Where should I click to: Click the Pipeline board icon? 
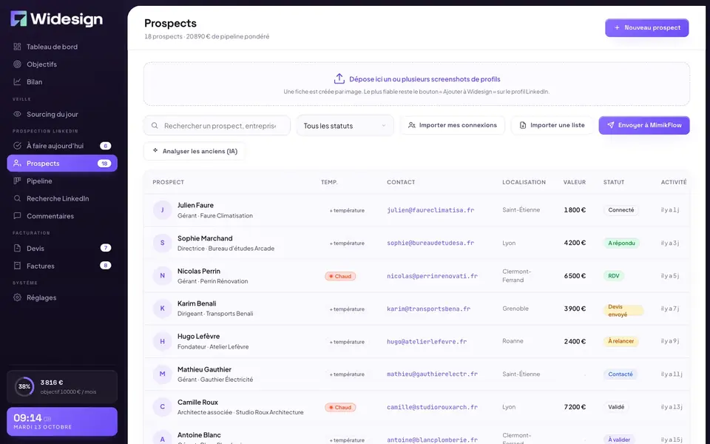17,181
